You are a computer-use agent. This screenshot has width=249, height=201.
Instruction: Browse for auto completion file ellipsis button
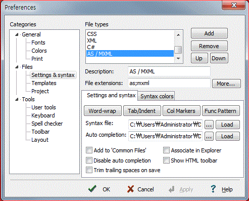(209, 136)
